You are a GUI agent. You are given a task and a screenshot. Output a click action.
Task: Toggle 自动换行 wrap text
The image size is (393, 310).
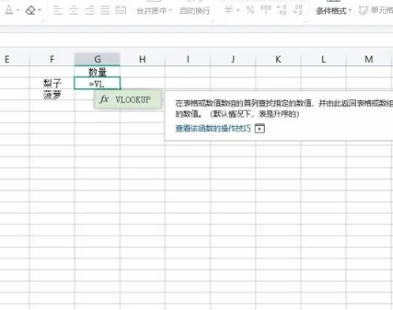(x=194, y=10)
